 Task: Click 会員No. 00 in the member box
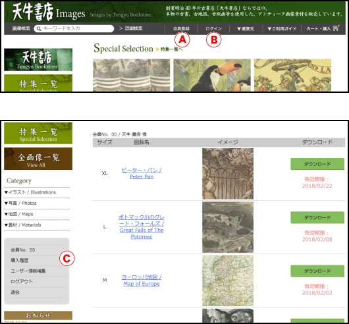(x=22, y=250)
